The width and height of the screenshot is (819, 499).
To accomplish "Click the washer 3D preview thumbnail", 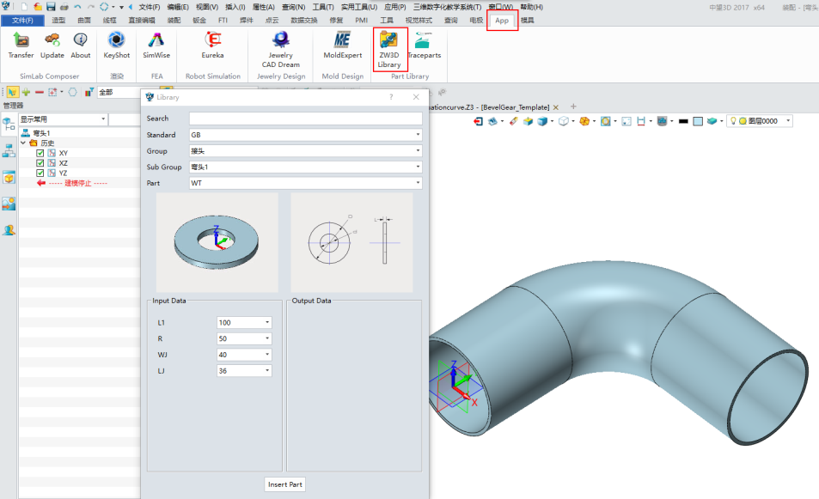I will point(217,242).
